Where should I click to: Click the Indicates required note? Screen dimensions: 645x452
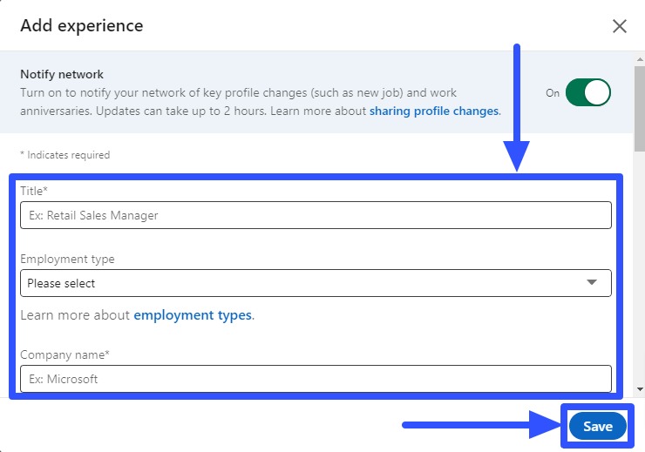click(65, 155)
